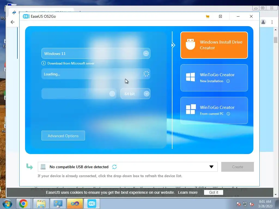
Task: Click the USB drive icon in device box
Action: pyautogui.click(x=43, y=167)
